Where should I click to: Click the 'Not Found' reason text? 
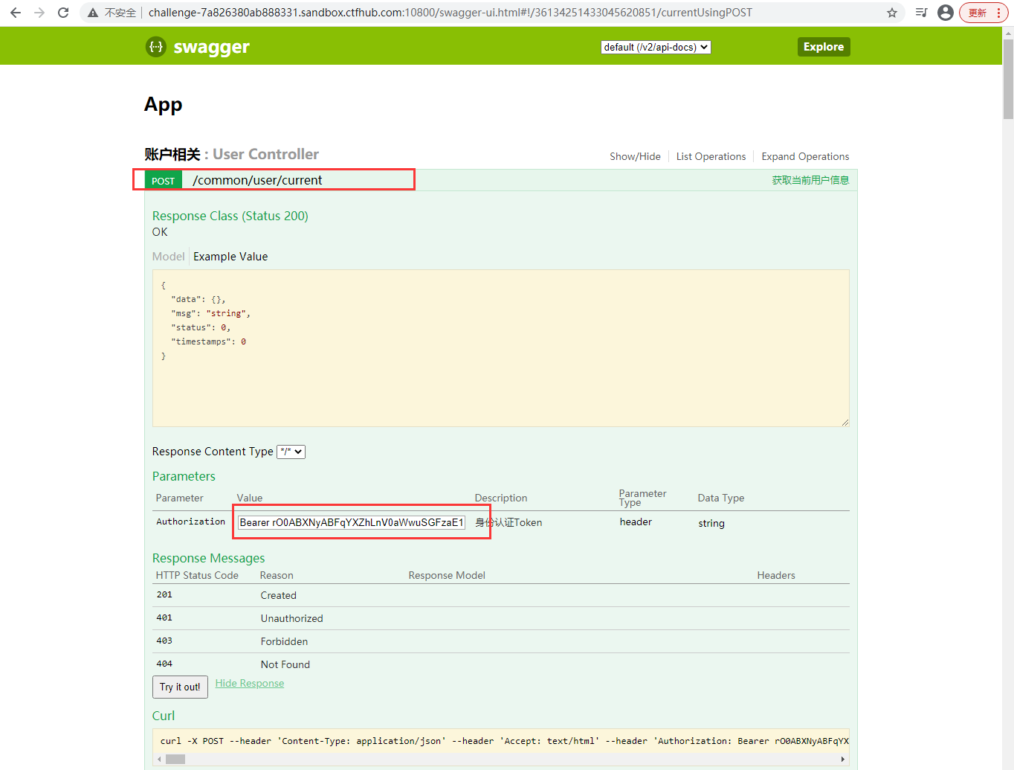pyautogui.click(x=285, y=664)
